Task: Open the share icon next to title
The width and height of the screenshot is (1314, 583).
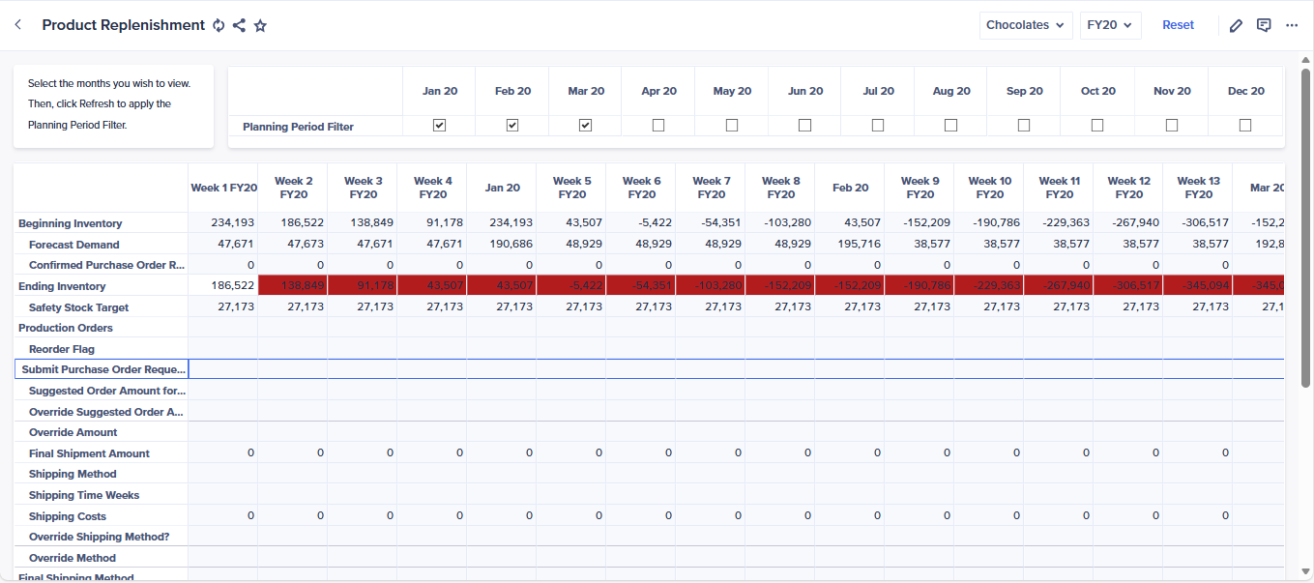Action: point(239,26)
